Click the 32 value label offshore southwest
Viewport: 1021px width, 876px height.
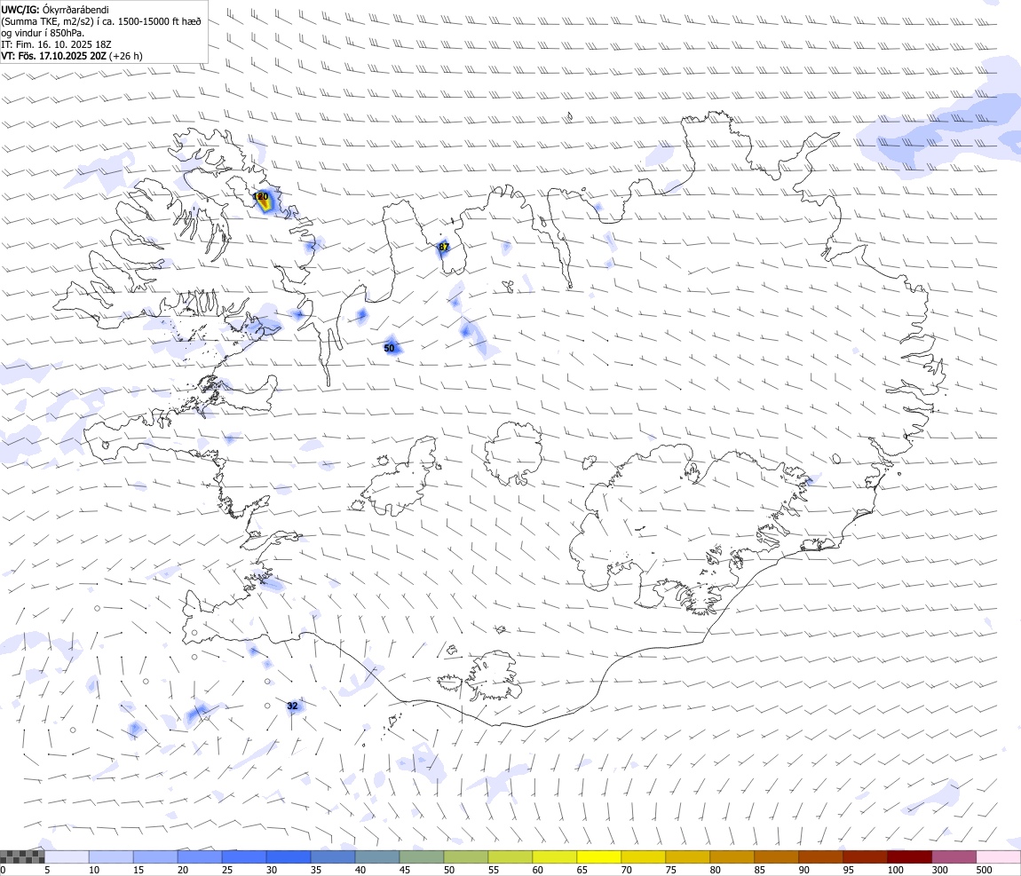292,706
